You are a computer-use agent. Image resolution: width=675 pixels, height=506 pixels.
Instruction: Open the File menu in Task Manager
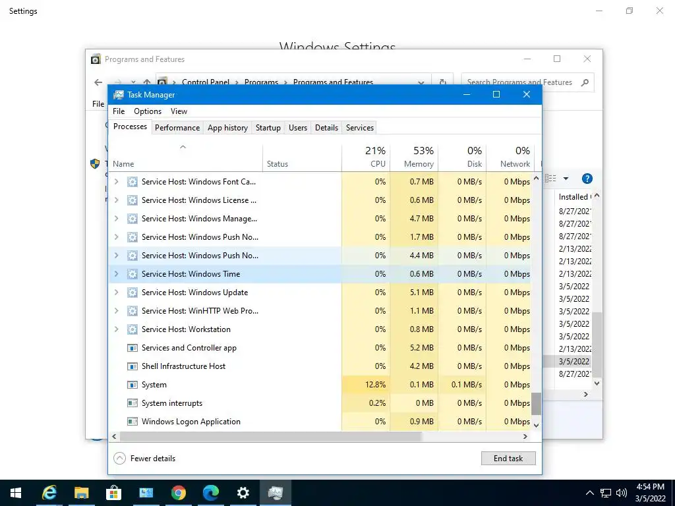coord(119,111)
